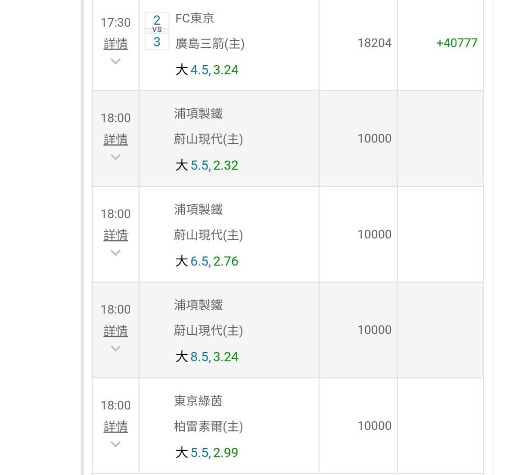Click the FC東京 team name
The image size is (509, 475).
click(x=194, y=19)
